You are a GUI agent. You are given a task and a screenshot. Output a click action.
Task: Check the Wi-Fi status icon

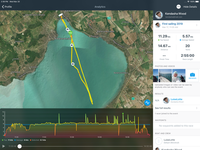tap(188, 1)
